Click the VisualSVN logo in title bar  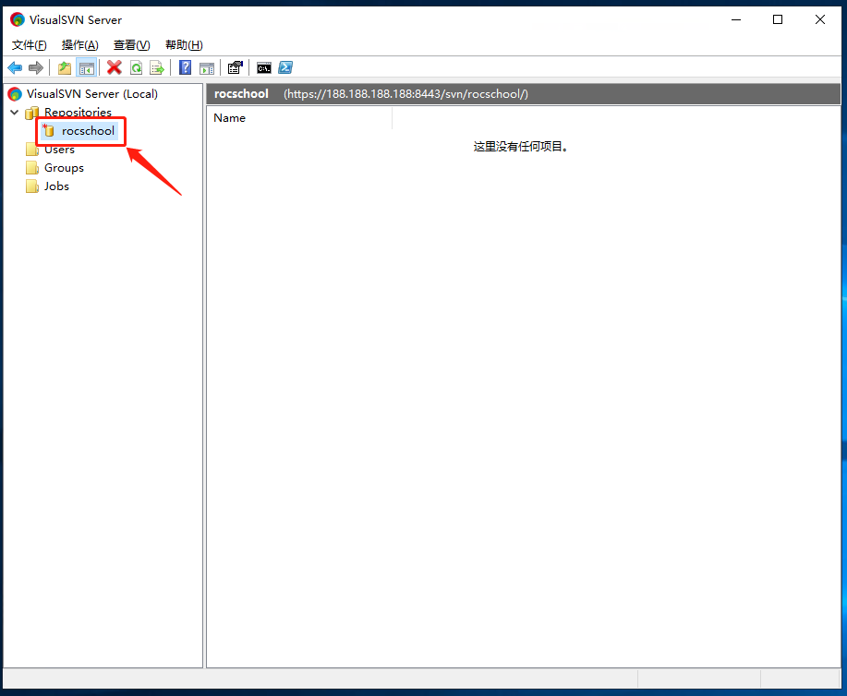pos(18,20)
